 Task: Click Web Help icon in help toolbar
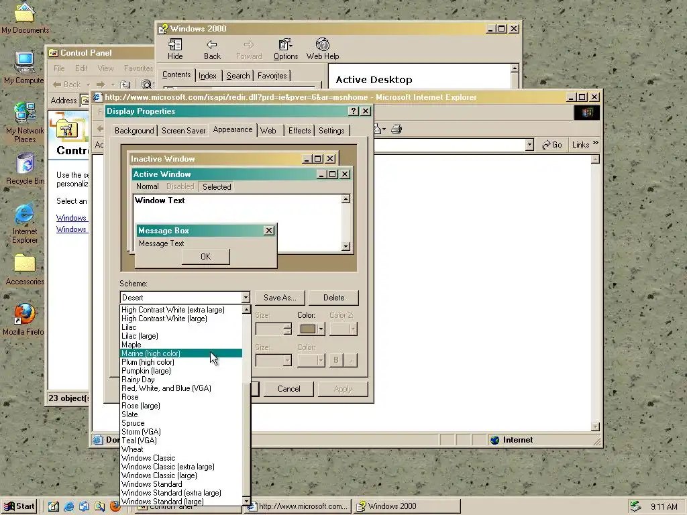pyautogui.click(x=323, y=49)
